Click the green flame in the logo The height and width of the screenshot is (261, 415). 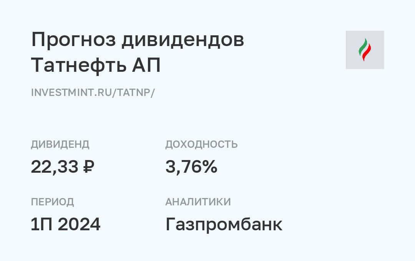click(x=362, y=48)
